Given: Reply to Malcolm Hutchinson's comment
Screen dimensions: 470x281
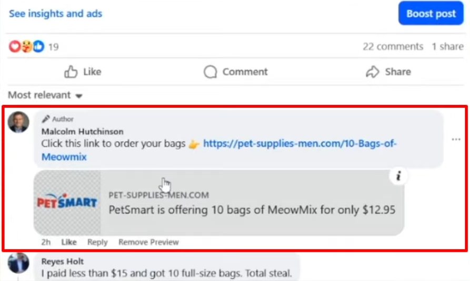Looking at the screenshot, I should (x=97, y=242).
